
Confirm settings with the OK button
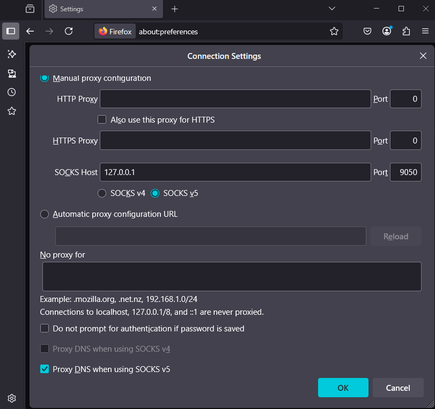(x=343, y=388)
